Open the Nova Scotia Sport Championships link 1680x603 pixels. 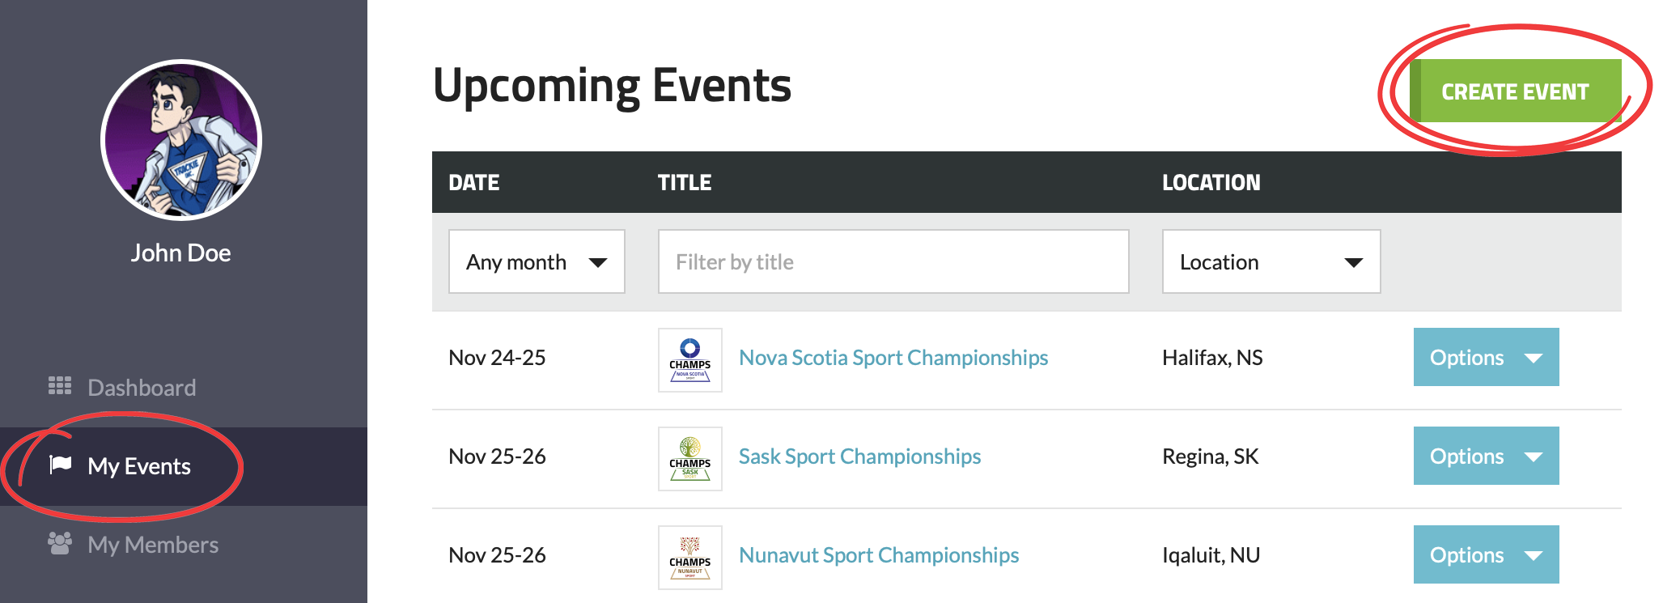coord(893,358)
